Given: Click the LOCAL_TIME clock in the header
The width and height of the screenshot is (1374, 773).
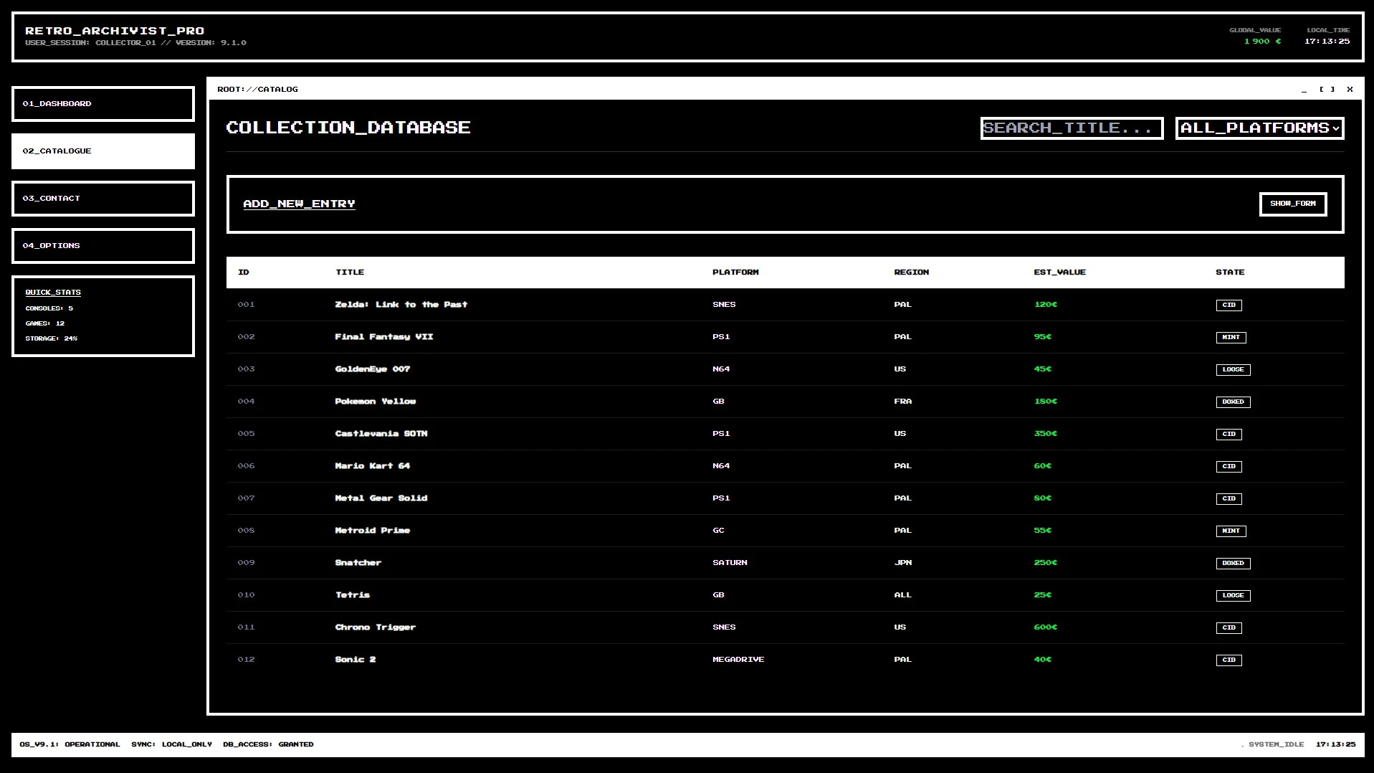Looking at the screenshot, I should [1326, 41].
